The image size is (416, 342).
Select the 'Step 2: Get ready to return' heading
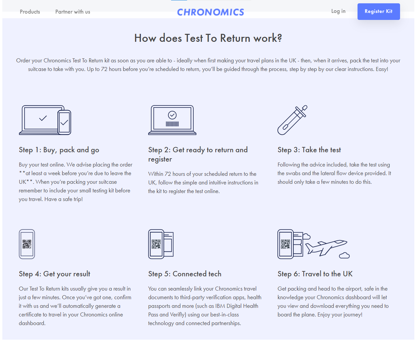click(x=198, y=154)
